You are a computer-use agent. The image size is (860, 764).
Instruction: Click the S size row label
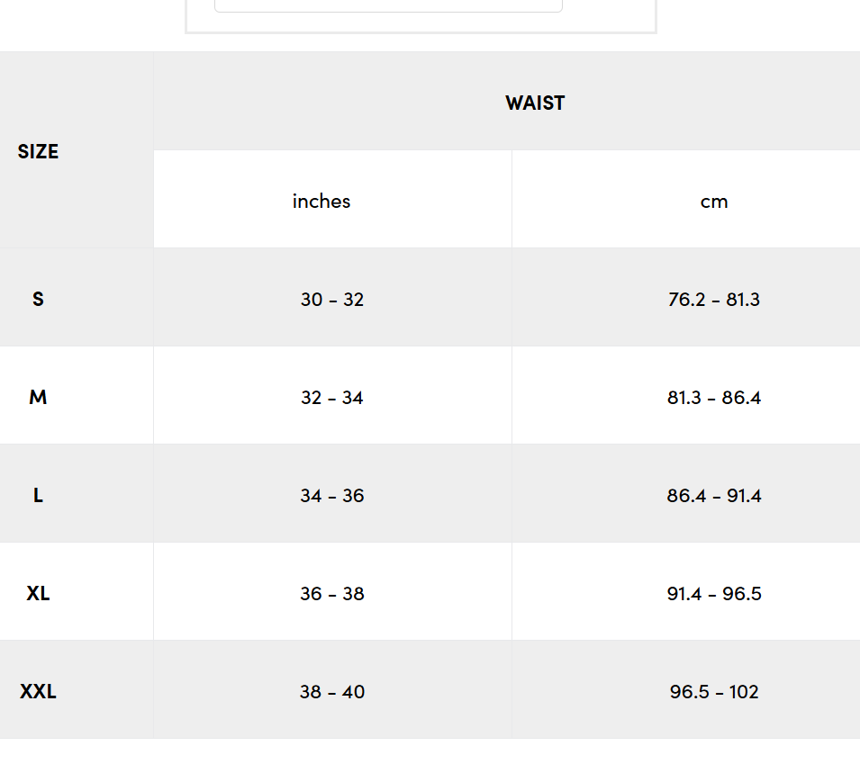(38, 299)
